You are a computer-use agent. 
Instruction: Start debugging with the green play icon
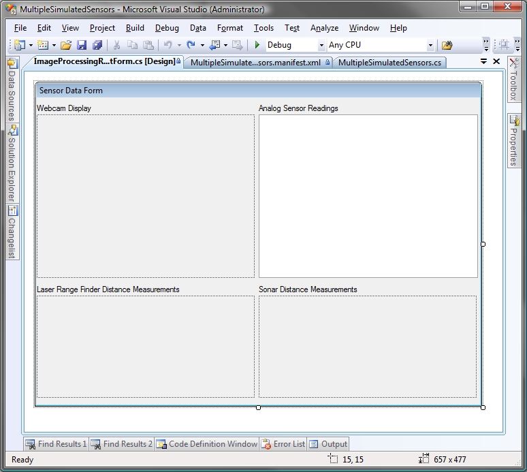pyautogui.click(x=257, y=45)
